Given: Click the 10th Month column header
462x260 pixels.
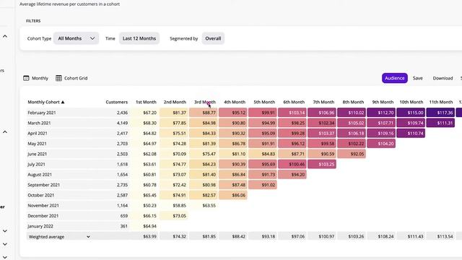Looking at the screenshot, I should 411,102.
